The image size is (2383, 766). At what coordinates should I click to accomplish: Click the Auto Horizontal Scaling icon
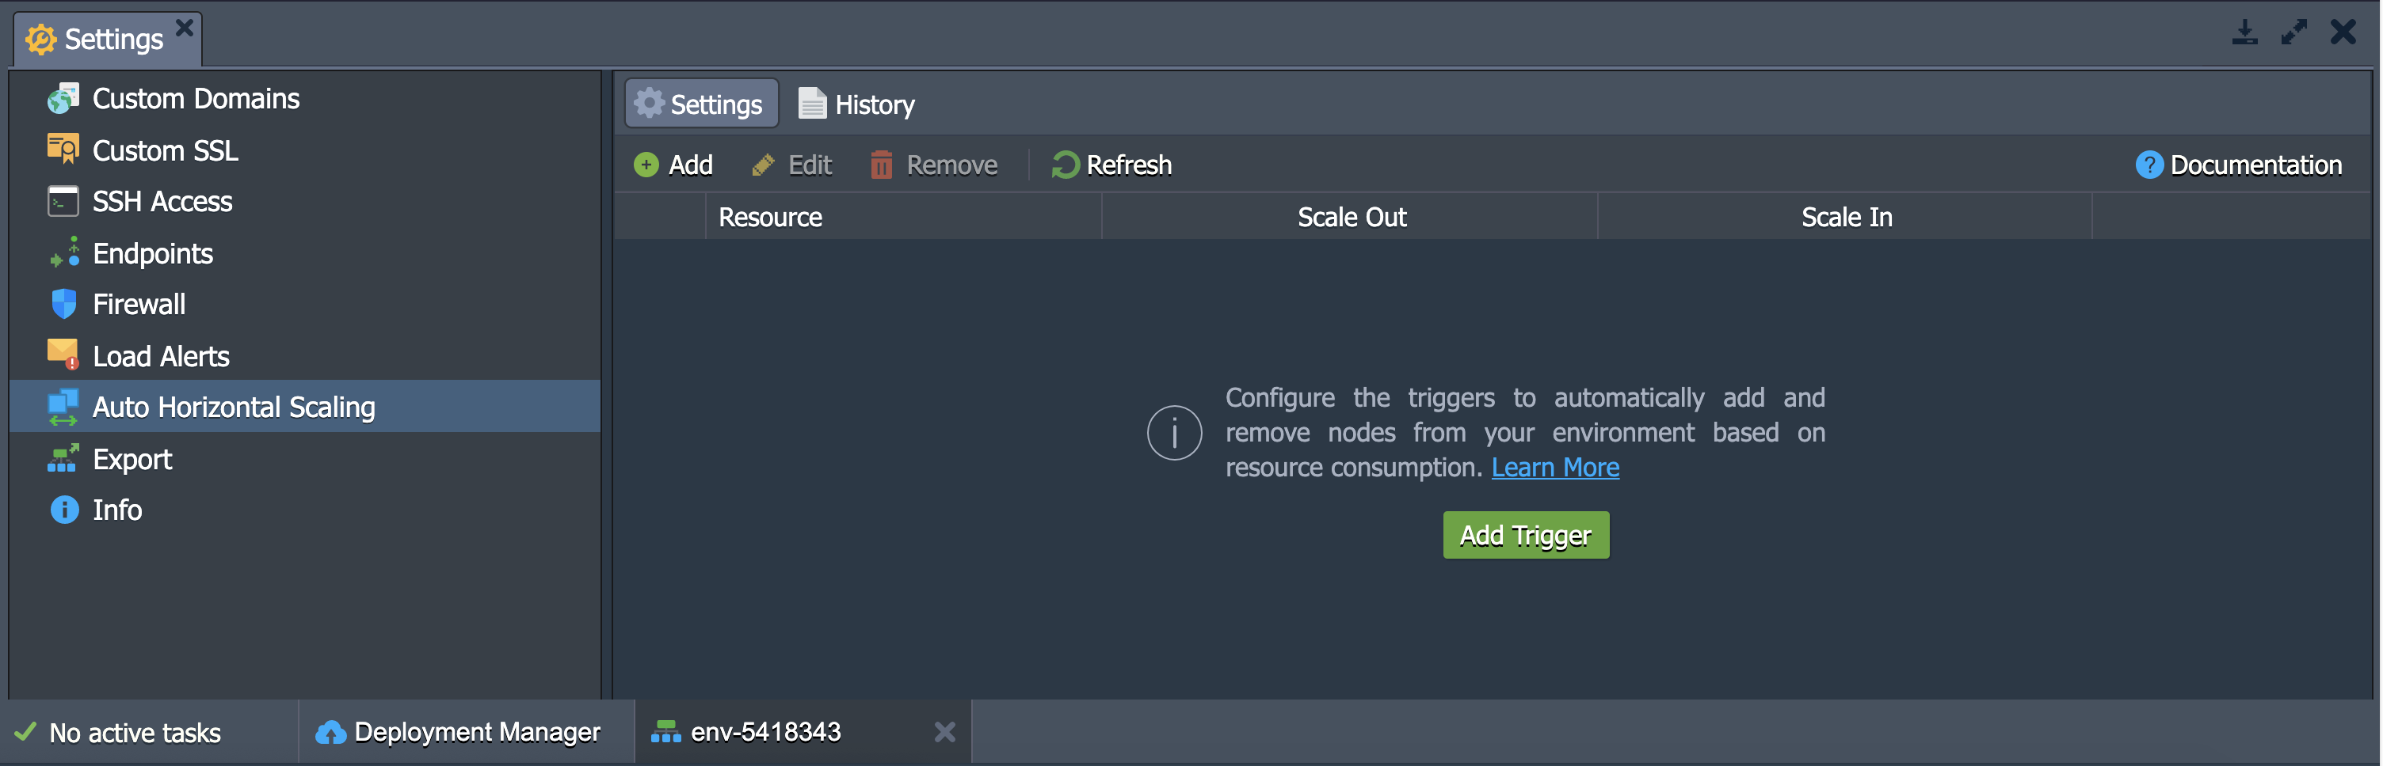click(x=63, y=407)
